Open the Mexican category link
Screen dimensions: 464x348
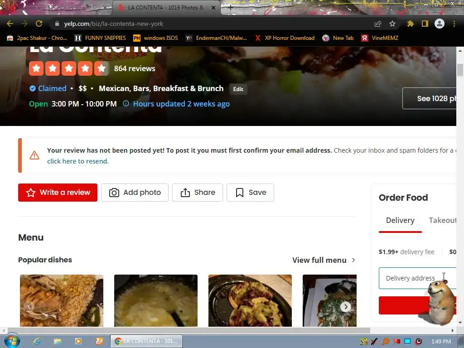pos(114,88)
